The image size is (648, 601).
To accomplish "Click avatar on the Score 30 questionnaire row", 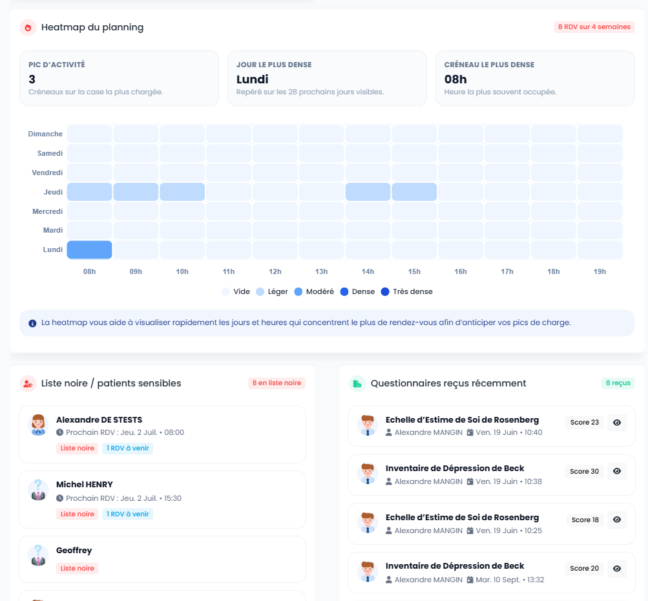I will (x=368, y=474).
